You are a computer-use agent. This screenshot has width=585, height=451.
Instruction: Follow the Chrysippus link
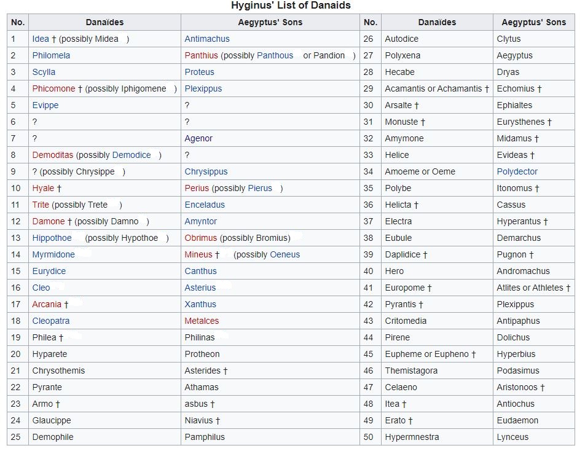tap(206, 171)
